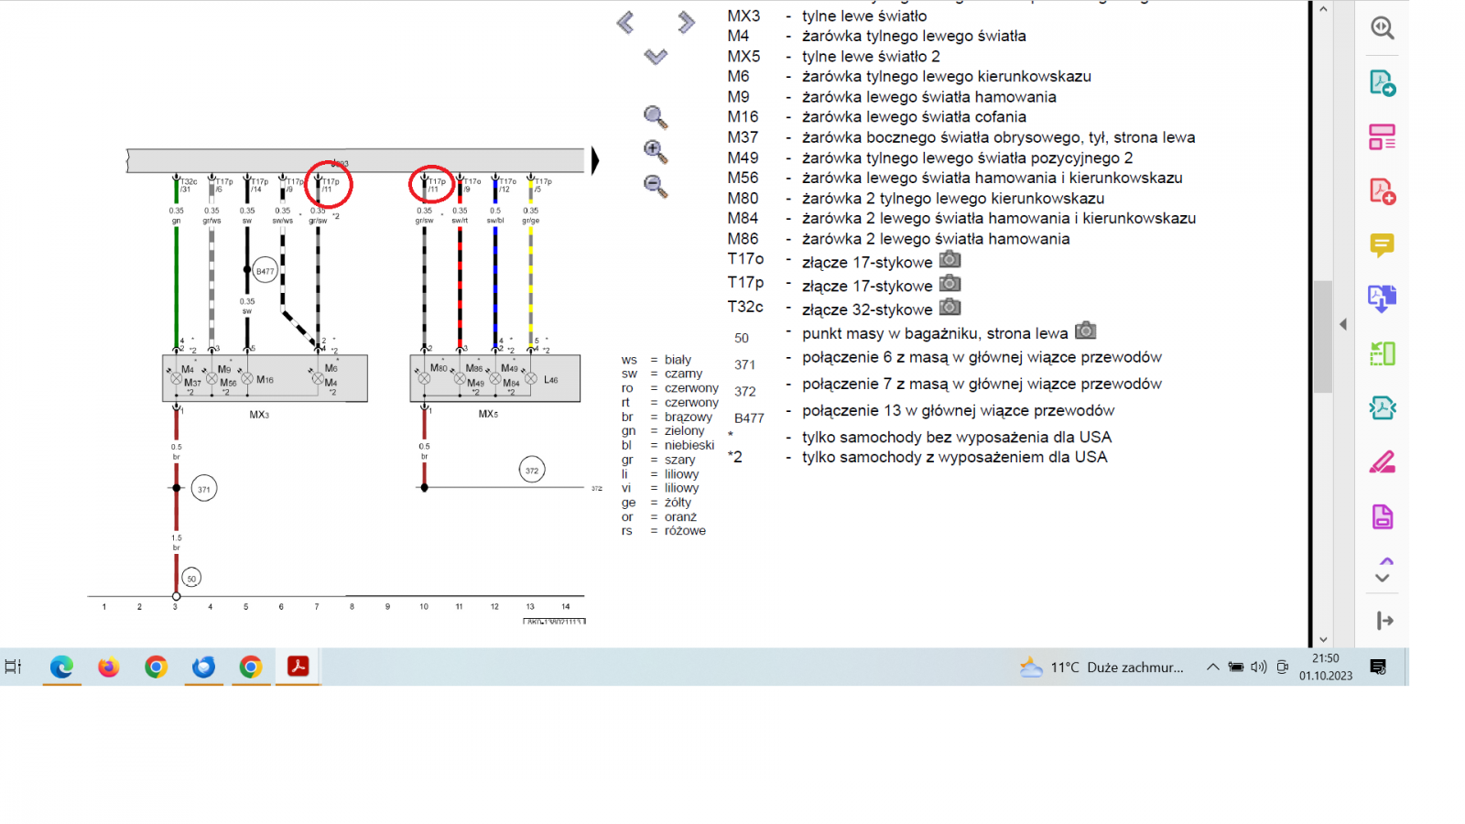Click note 'tylko samochody bez wyposażenia dla USA'
Image resolution: width=1465 pixels, height=824 pixels.
957,437
